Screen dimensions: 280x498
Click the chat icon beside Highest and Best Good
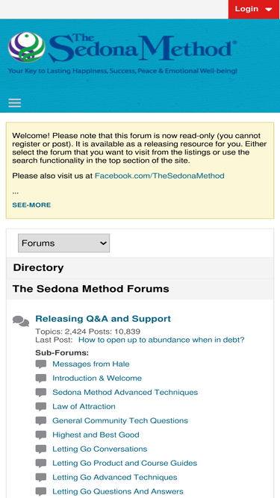[41, 435]
